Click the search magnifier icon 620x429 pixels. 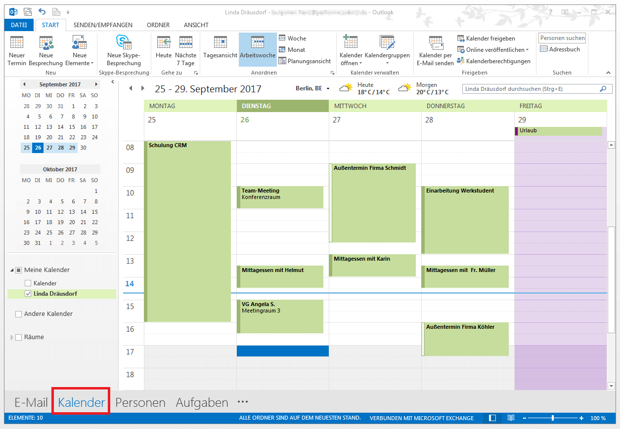click(x=603, y=89)
